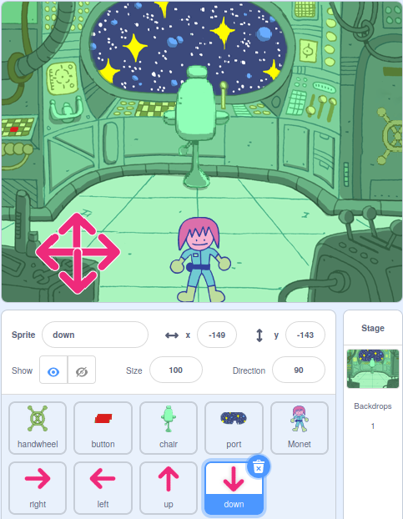Show sprite using the eye icon
403x519 pixels.
[x=53, y=371]
